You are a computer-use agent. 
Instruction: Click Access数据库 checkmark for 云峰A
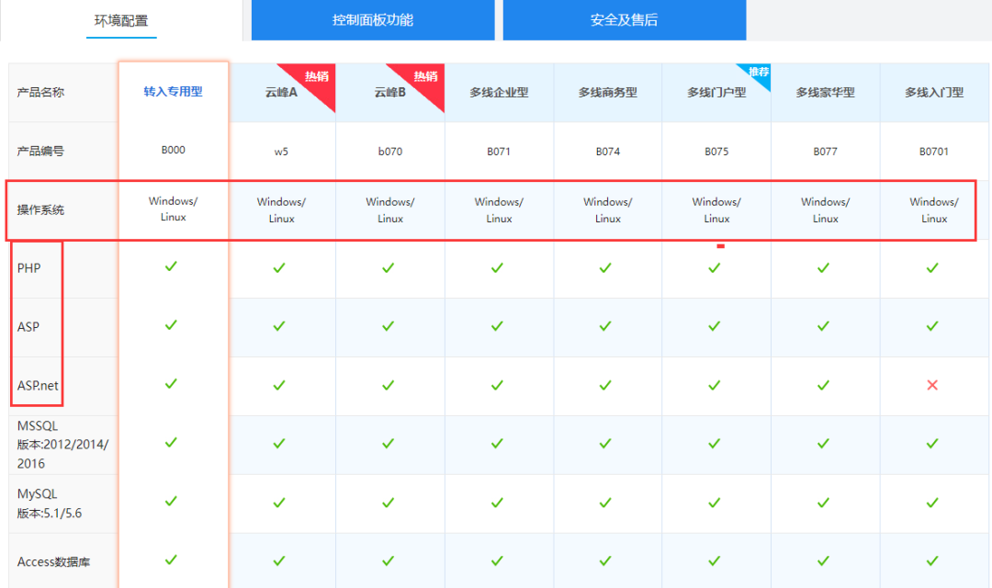tap(279, 561)
